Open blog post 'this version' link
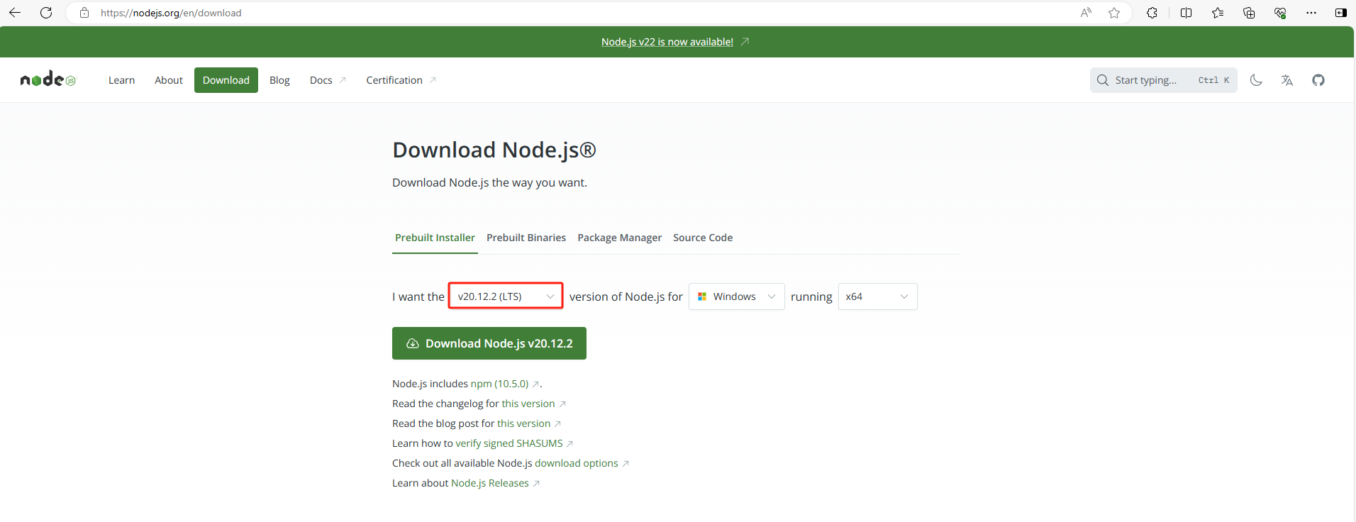The height and width of the screenshot is (522, 1356). tap(523, 423)
